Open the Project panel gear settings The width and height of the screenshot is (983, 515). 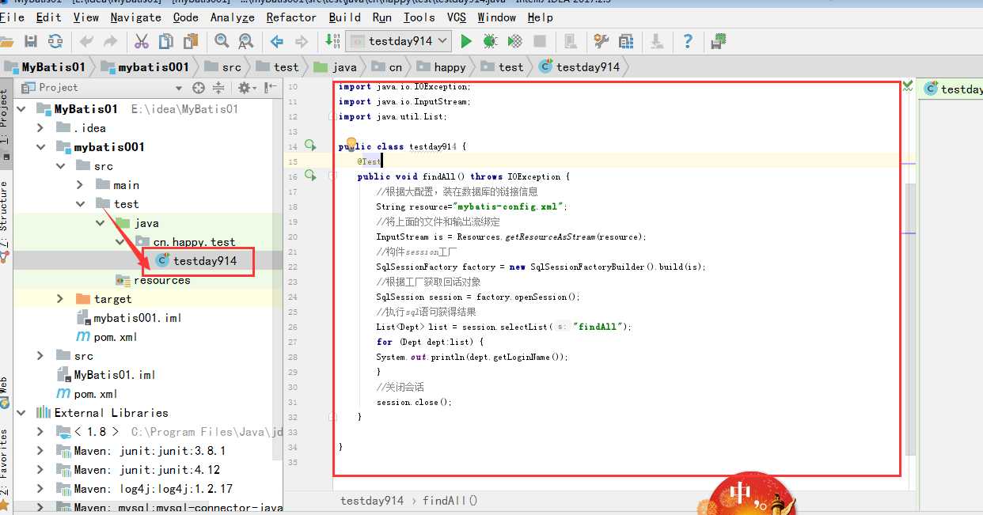[246, 88]
